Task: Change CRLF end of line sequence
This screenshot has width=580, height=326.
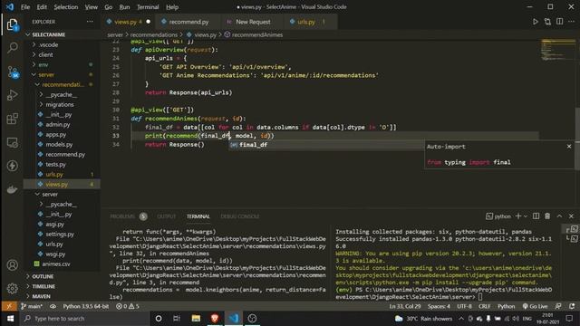Action: [484, 306]
